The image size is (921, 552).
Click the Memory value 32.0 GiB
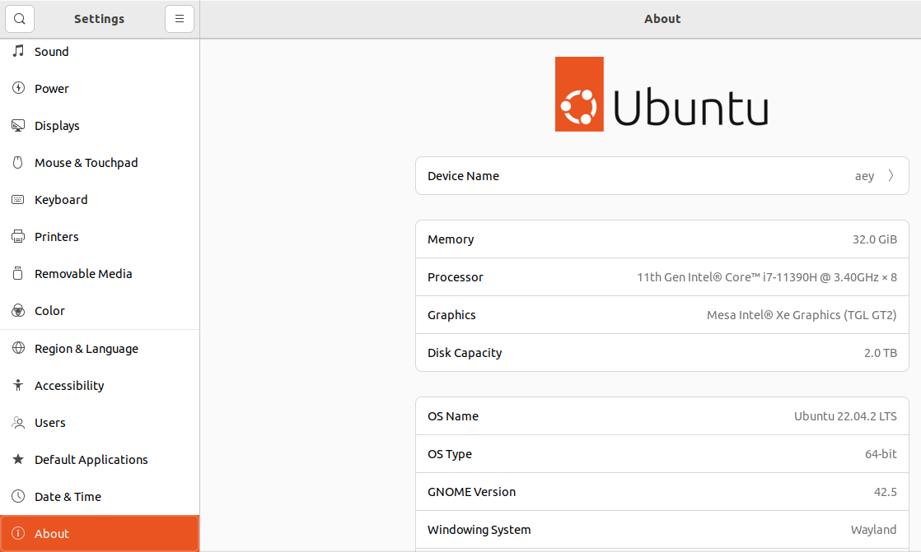[x=875, y=239]
